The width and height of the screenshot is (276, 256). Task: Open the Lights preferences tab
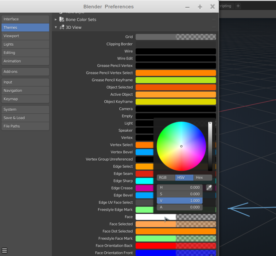point(25,44)
